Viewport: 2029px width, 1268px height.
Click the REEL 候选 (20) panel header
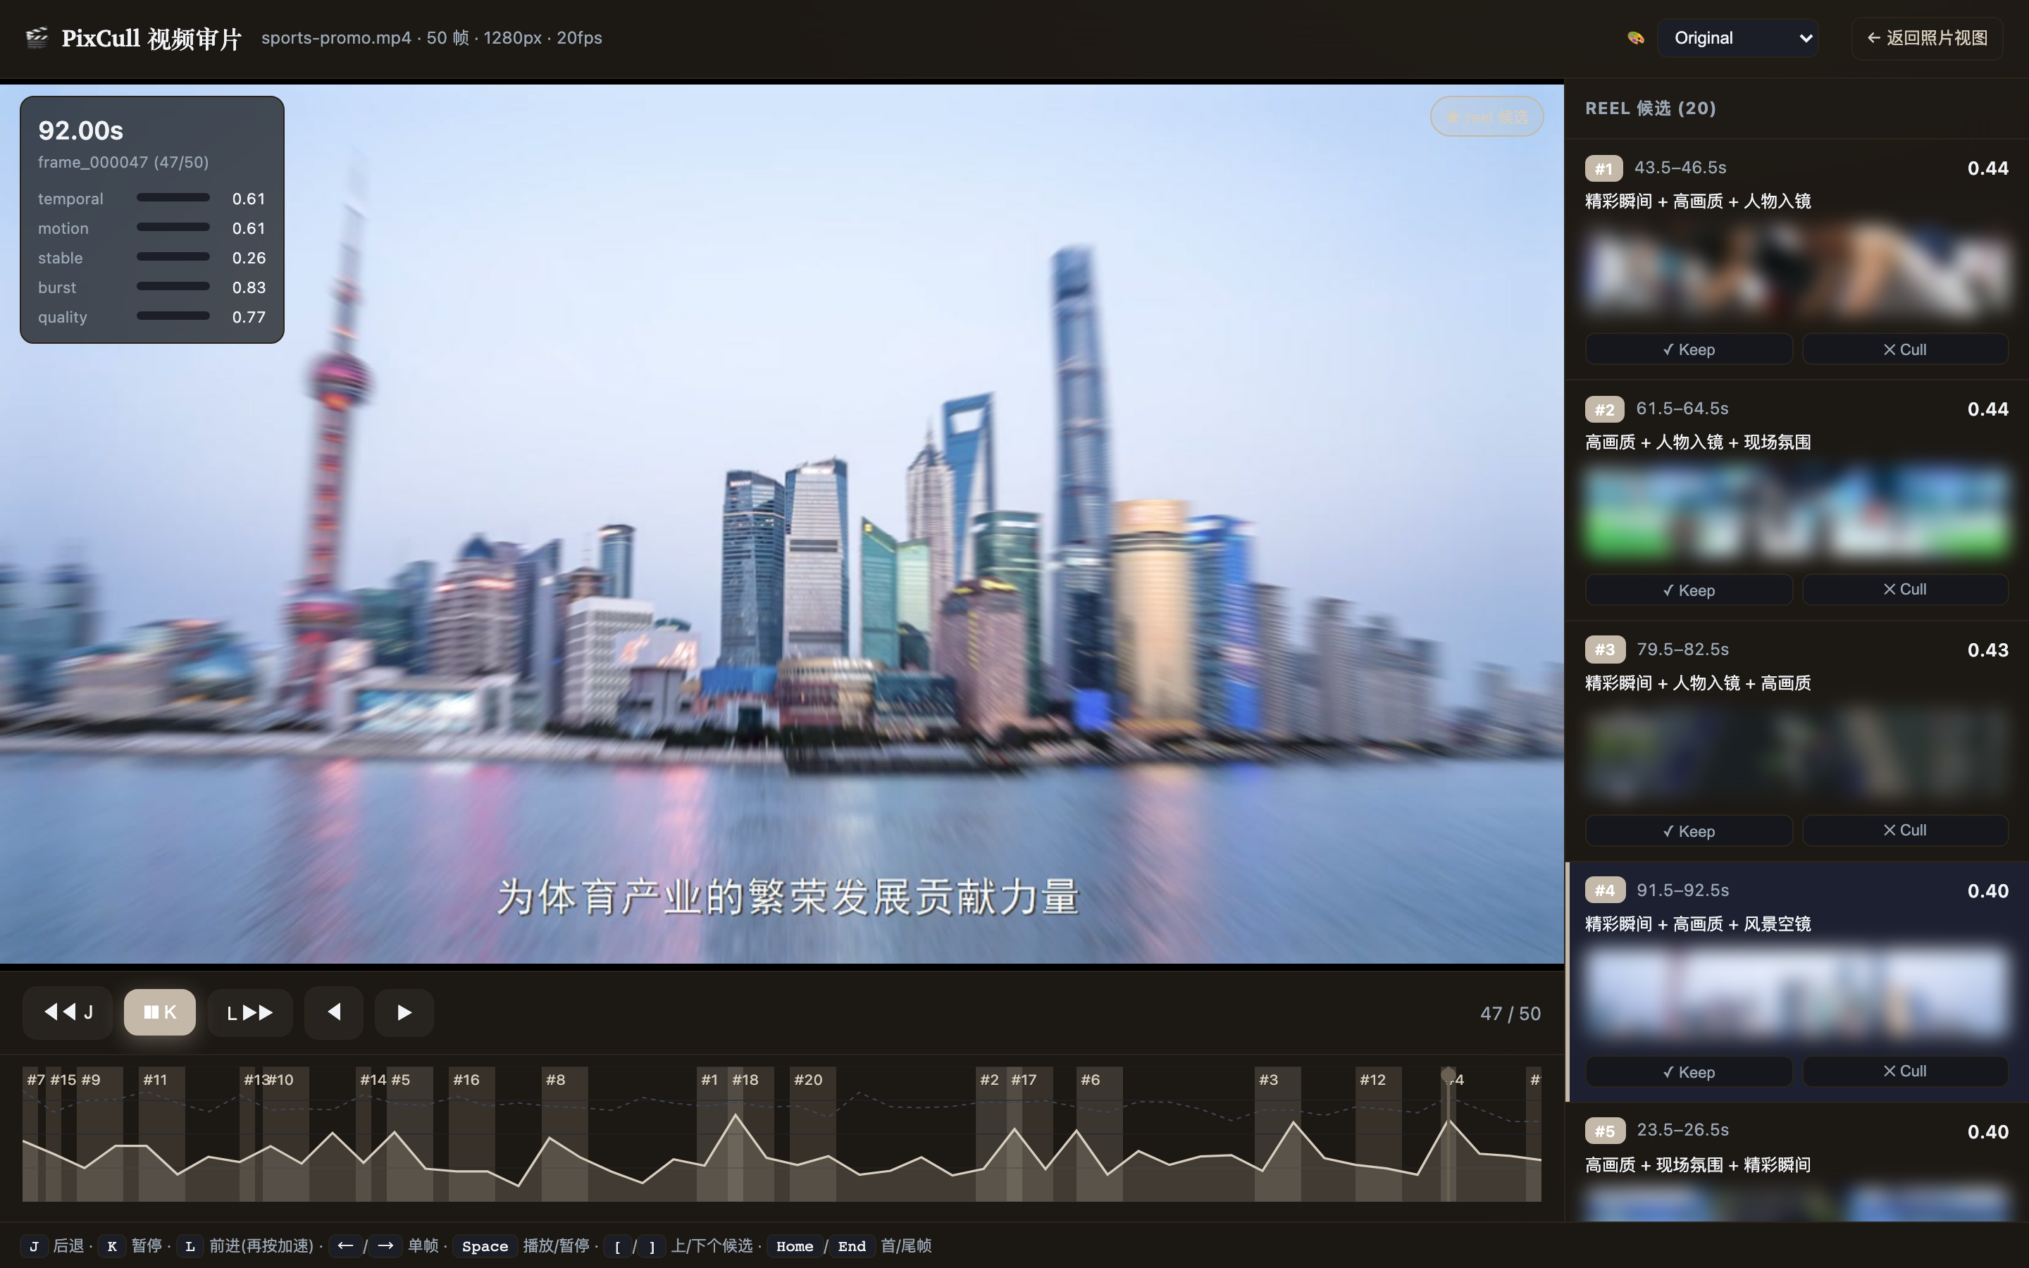pos(1650,108)
